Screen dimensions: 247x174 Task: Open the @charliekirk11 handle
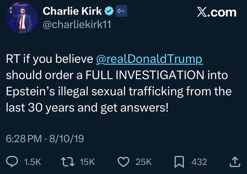tap(77, 25)
